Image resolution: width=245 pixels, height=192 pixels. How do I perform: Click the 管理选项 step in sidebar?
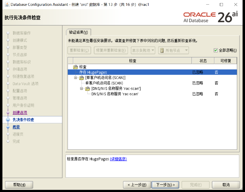[x=20, y=98]
